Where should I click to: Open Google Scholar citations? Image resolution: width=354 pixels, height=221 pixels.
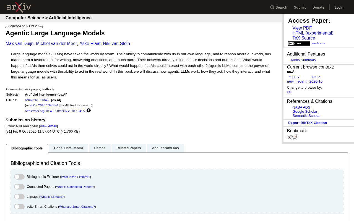305,112
